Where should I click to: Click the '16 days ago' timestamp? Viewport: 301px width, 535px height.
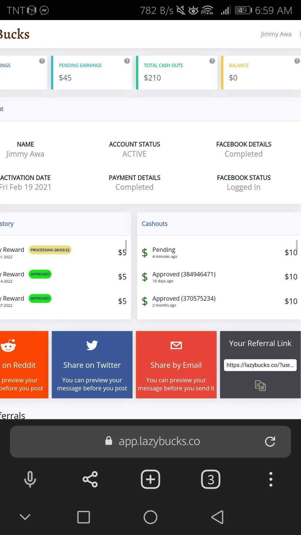[x=163, y=281]
